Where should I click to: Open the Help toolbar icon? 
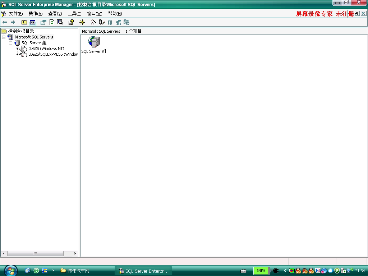click(x=71, y=22)
